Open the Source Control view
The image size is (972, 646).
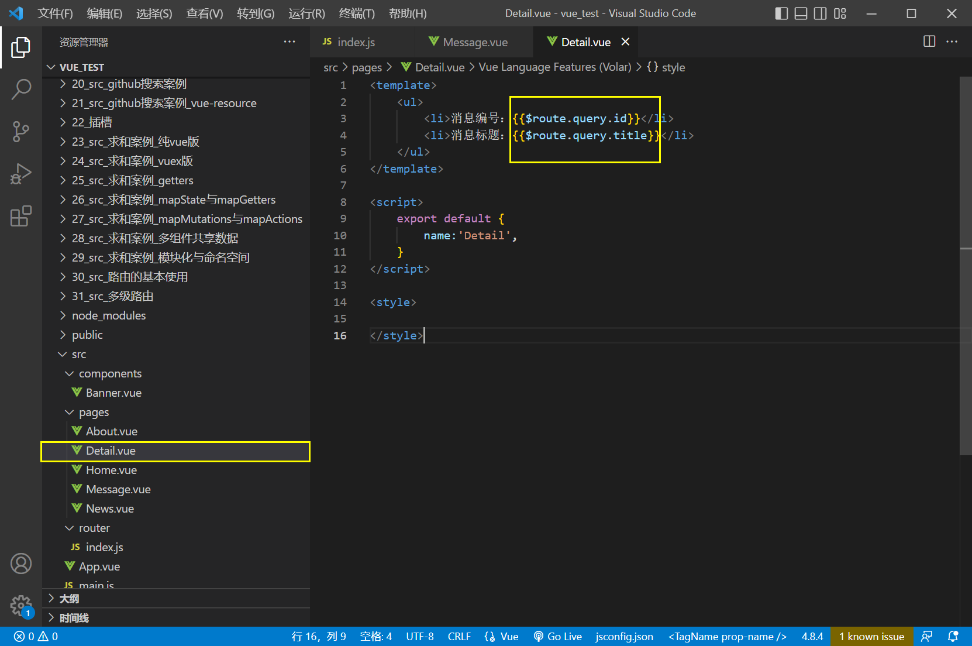click(21, 132)
